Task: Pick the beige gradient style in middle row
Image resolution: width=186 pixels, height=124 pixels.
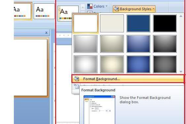Action: (x=112, y=44)
